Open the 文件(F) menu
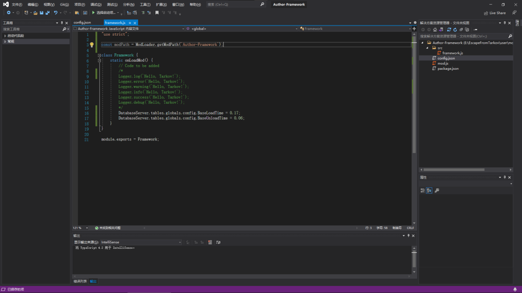The image size is (522, 293). (x=17, y=5)
